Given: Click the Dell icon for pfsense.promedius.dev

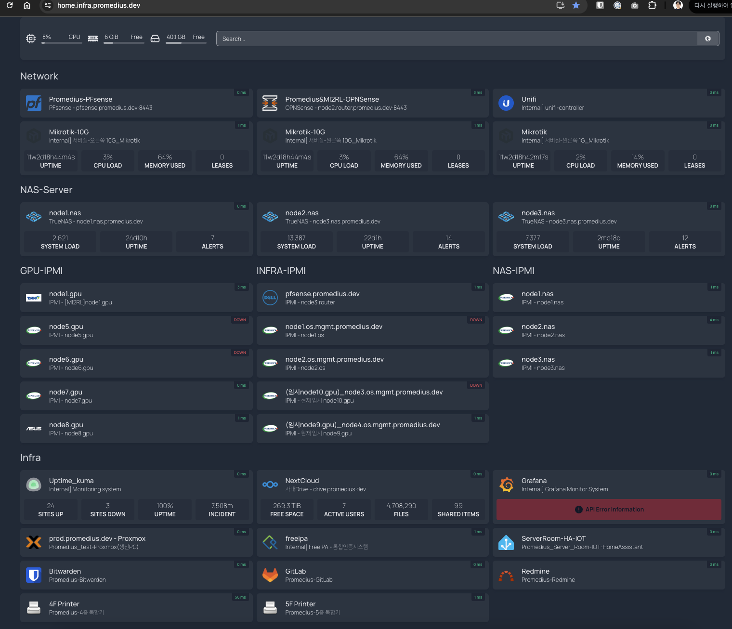Looking at the screenshot, I should (270, 298).
